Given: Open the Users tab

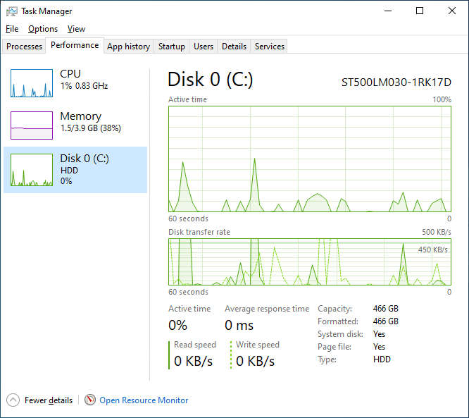Looking at the screenshot, I should [x=204, y=47].
